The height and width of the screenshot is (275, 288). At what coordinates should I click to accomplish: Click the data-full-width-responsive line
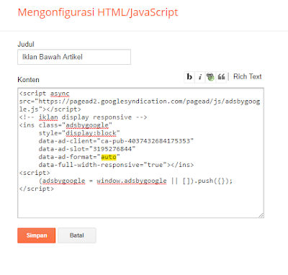[116, 165]
